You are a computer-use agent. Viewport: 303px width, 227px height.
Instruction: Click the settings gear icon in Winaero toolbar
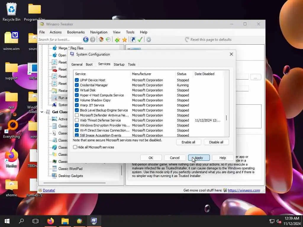pyautogui.click(x=149, y=40)
